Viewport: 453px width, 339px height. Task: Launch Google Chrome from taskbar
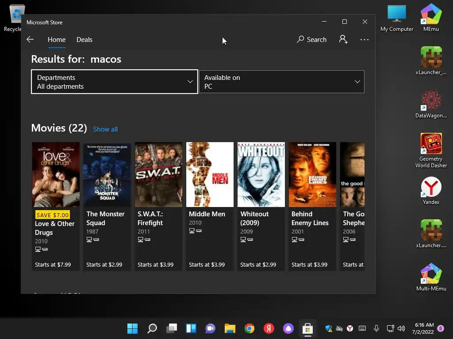coord(250,328)
